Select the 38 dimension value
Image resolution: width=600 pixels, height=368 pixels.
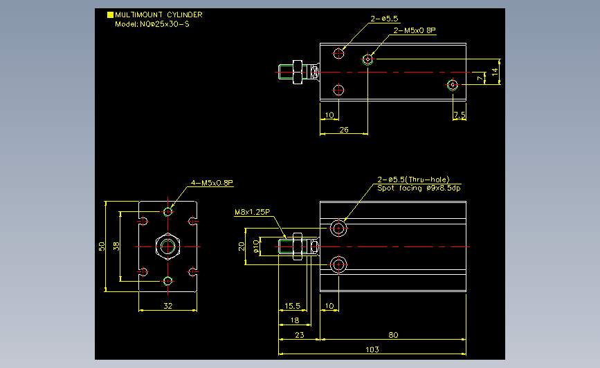(116, 246)
